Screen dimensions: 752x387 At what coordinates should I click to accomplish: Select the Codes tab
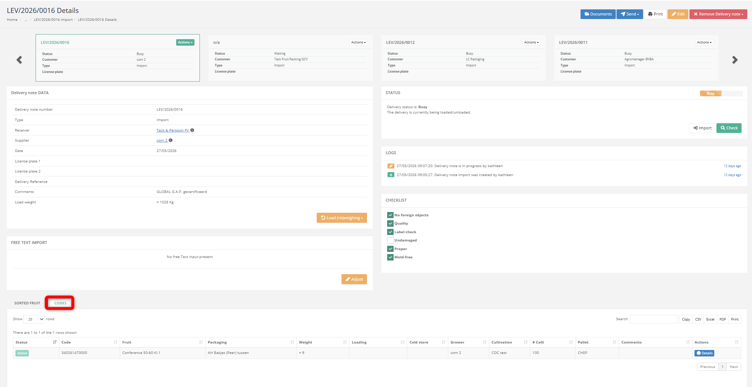click(60, 303)
